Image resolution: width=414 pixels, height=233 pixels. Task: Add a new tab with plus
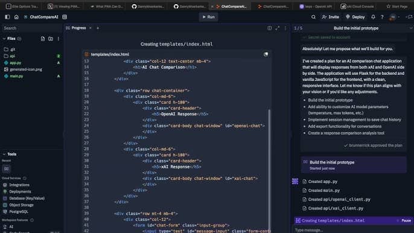pos(98,28)
